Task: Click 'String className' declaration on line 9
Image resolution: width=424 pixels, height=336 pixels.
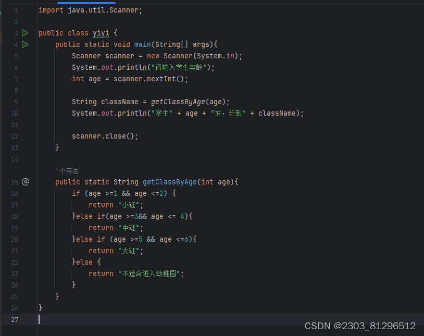Action: pos(105,102)
